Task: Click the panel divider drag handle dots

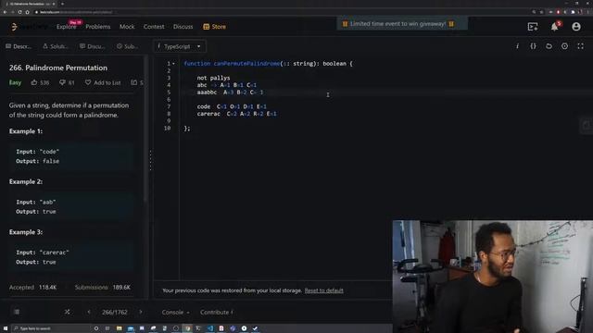Action: 150,160
